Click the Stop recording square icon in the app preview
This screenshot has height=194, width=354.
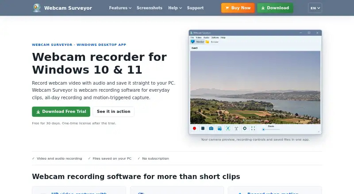(x=203, y=128)
